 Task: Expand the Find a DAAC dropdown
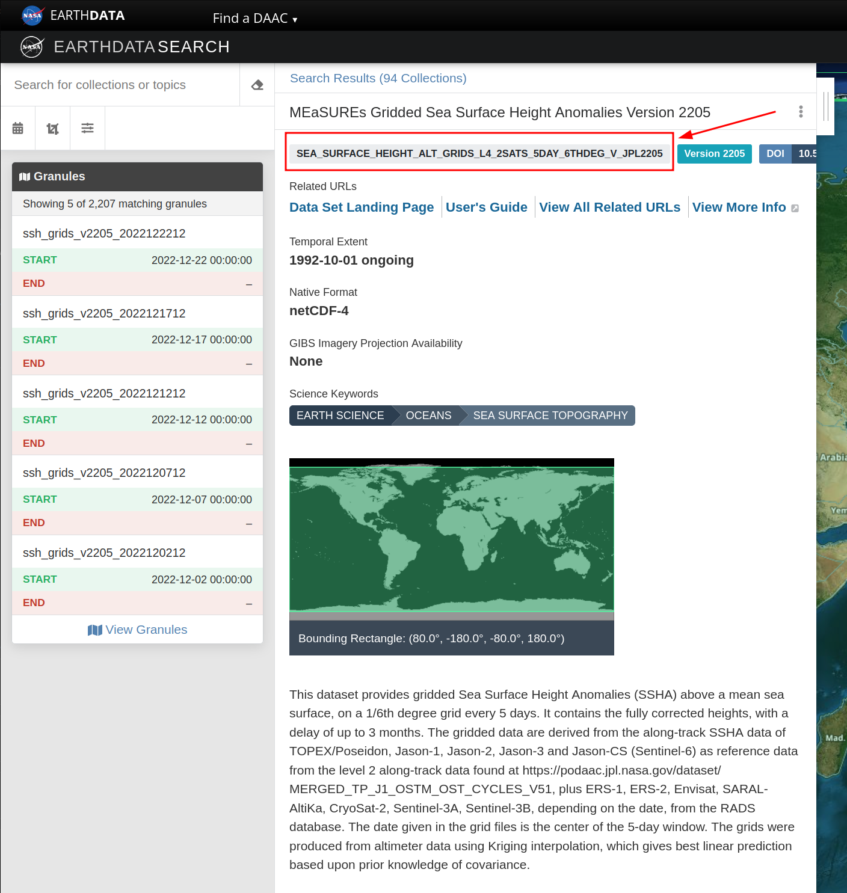[254, 18]
